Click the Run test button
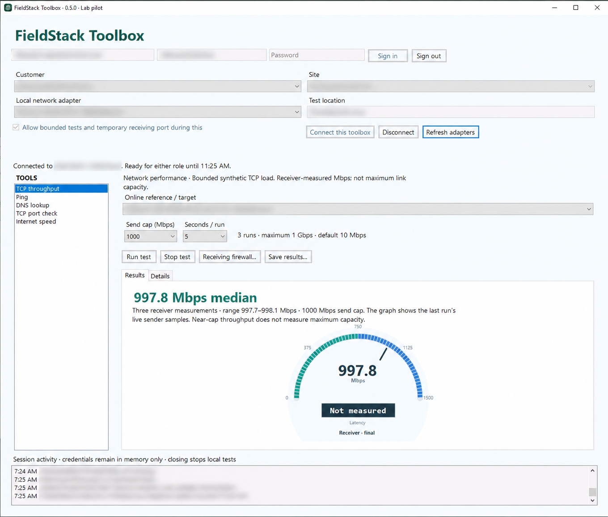 [x=139, y=257]
